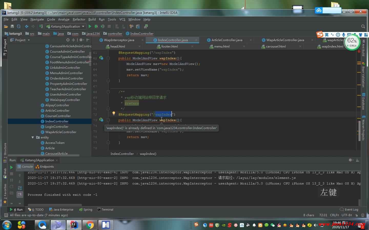Collapse the entity folder in tree
The image size is (369, 230).
click(33, 137)
